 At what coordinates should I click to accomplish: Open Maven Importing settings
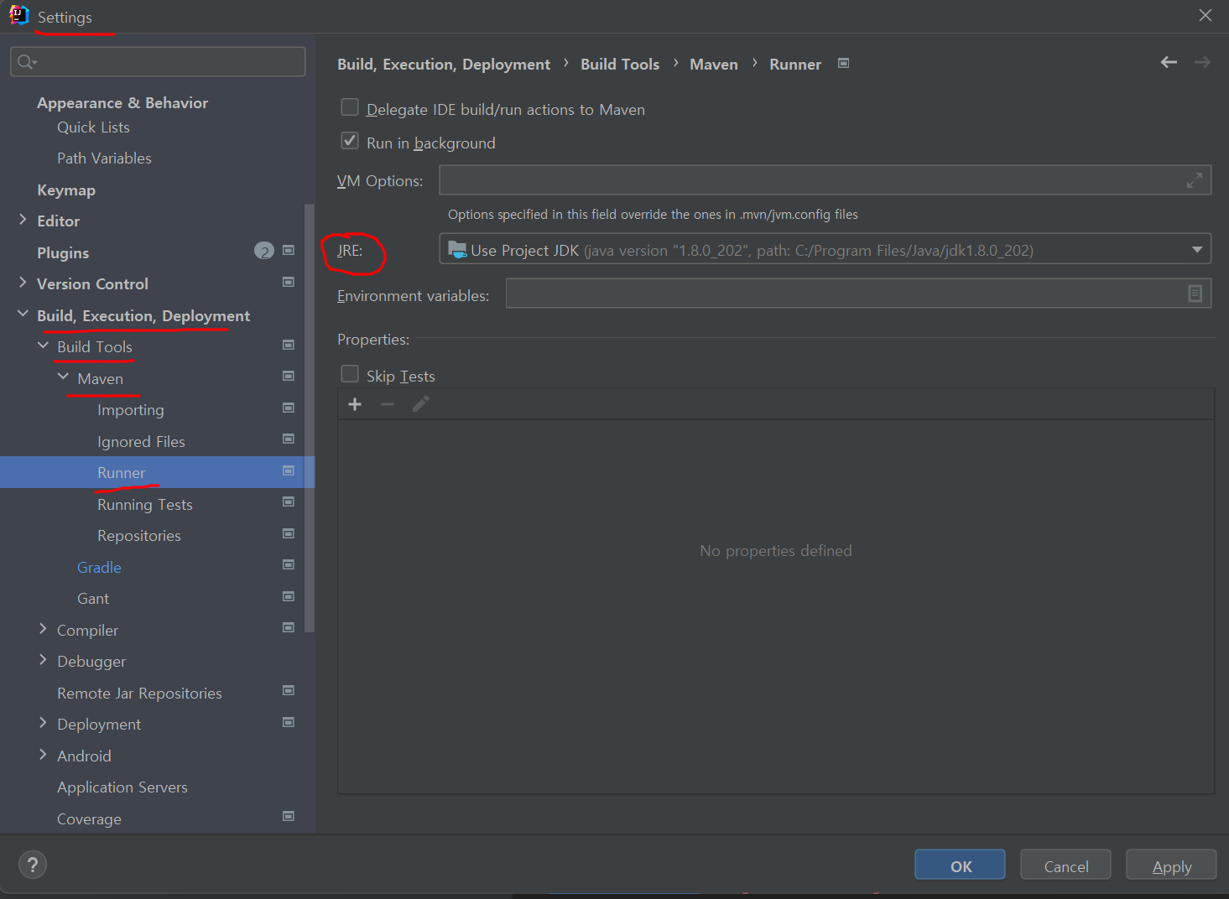click(x=131, y=410)
